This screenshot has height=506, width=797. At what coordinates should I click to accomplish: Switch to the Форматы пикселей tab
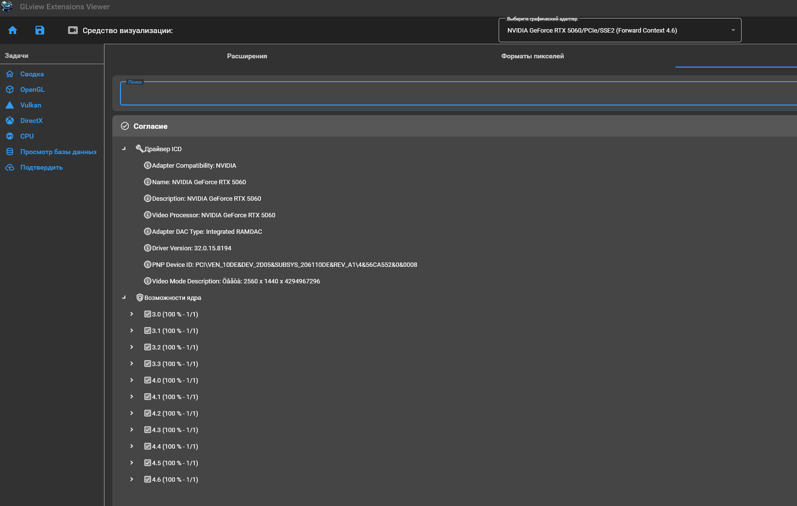(x=532, y=56)
